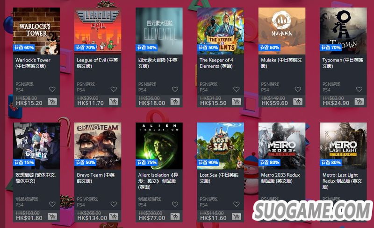Screen dimensions: 374x228
Task: Add Lost Sea to the shopping cart
Action: (237, 217)
